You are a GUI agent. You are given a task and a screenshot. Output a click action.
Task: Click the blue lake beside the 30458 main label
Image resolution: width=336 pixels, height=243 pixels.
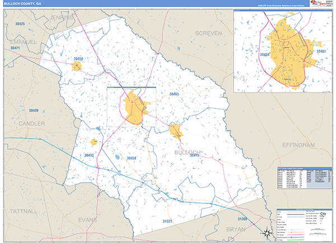(118, 158)
